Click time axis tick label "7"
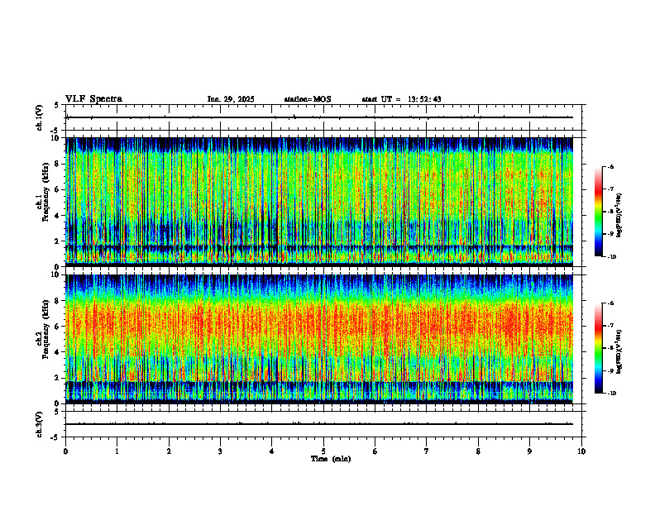This screenshot has height=506, width=655. coord(427,451)
